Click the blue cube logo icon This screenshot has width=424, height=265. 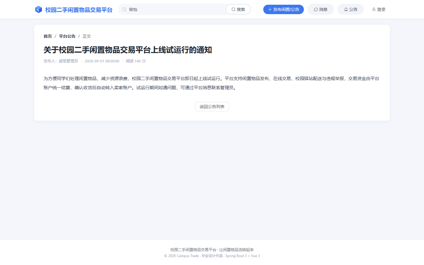click(39, 9)
